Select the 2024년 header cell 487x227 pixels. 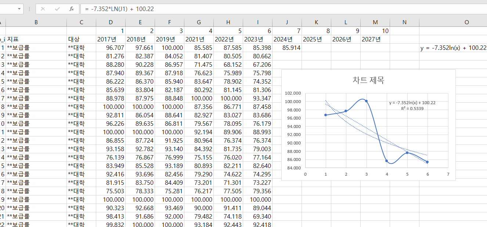[x=287, y=39]
